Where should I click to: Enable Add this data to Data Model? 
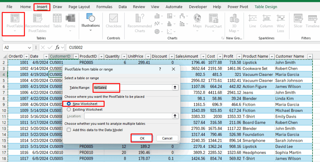(69, 130)
